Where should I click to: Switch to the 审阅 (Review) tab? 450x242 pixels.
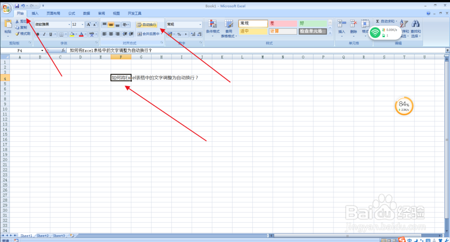tap(101, 13)
